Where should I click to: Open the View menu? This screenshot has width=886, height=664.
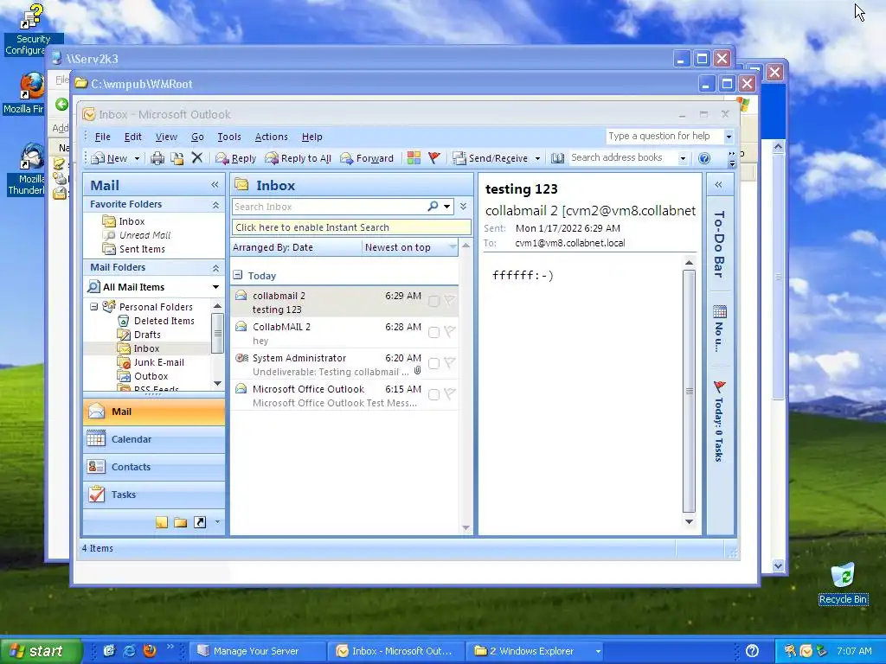pyautogui.click(x=166, y=137)
